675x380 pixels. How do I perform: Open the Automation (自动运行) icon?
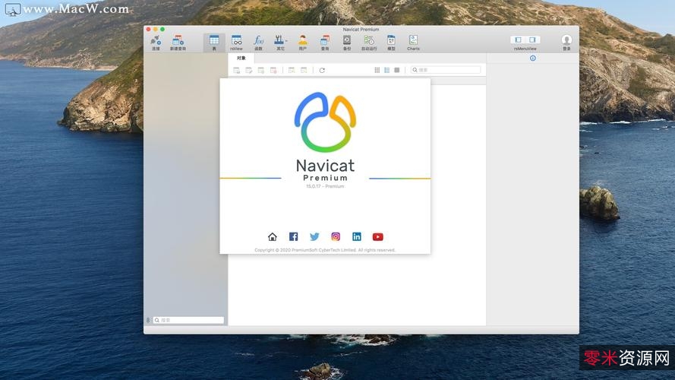click(369, 40)
